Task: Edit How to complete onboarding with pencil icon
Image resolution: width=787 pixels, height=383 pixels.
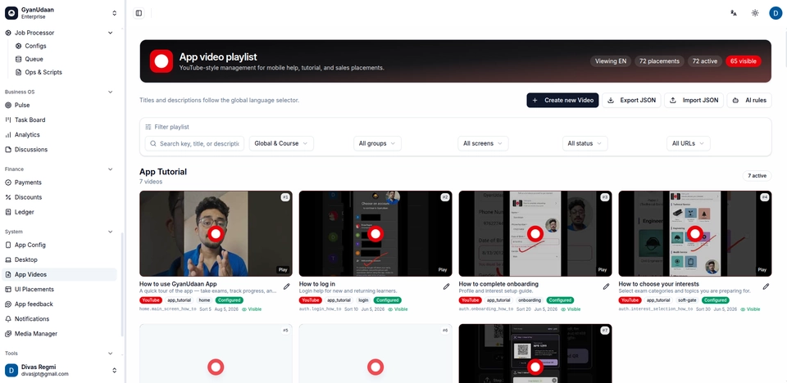Action: tap(606, 286)
